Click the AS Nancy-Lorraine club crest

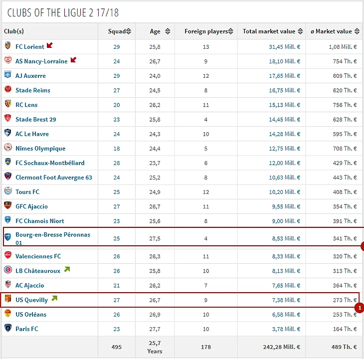(7, 60)
